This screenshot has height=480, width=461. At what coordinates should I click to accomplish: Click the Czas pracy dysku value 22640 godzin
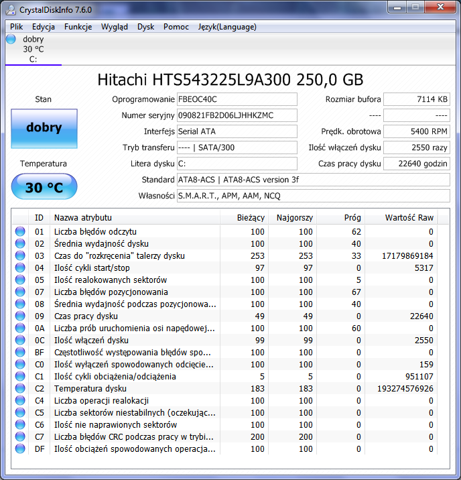click(417, 164)
